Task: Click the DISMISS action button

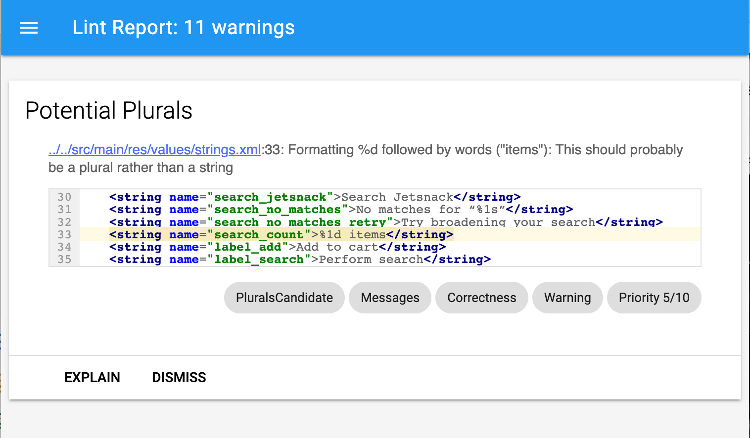Action: click(179, 377)
